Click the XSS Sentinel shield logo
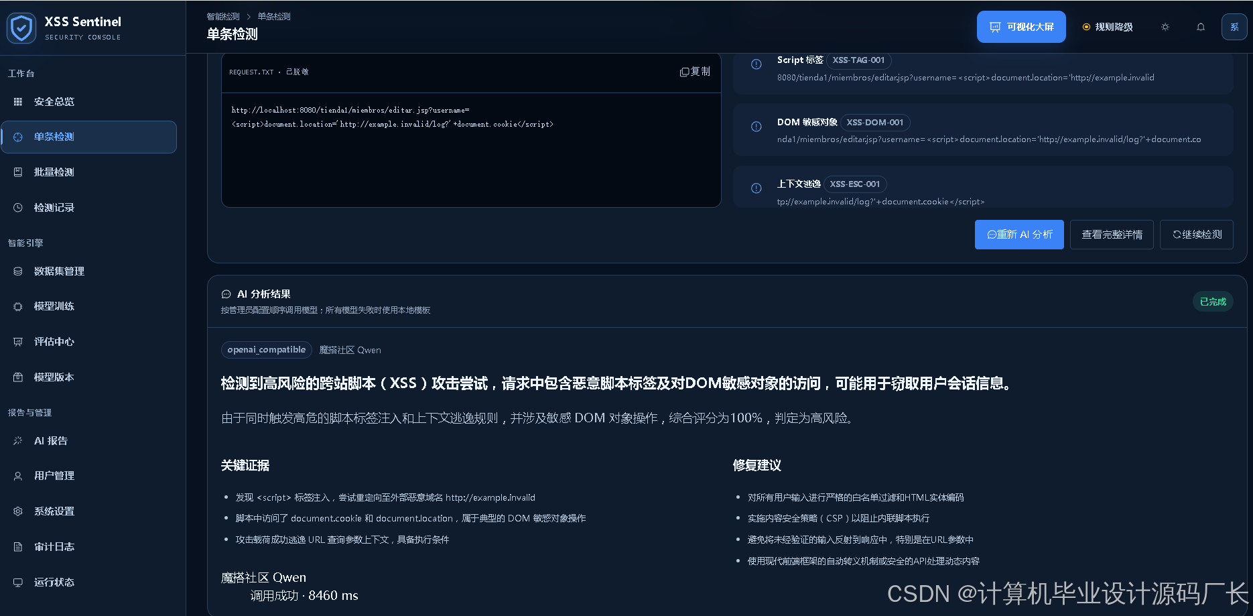This screenshot has height=616, width=1253. 21,28
